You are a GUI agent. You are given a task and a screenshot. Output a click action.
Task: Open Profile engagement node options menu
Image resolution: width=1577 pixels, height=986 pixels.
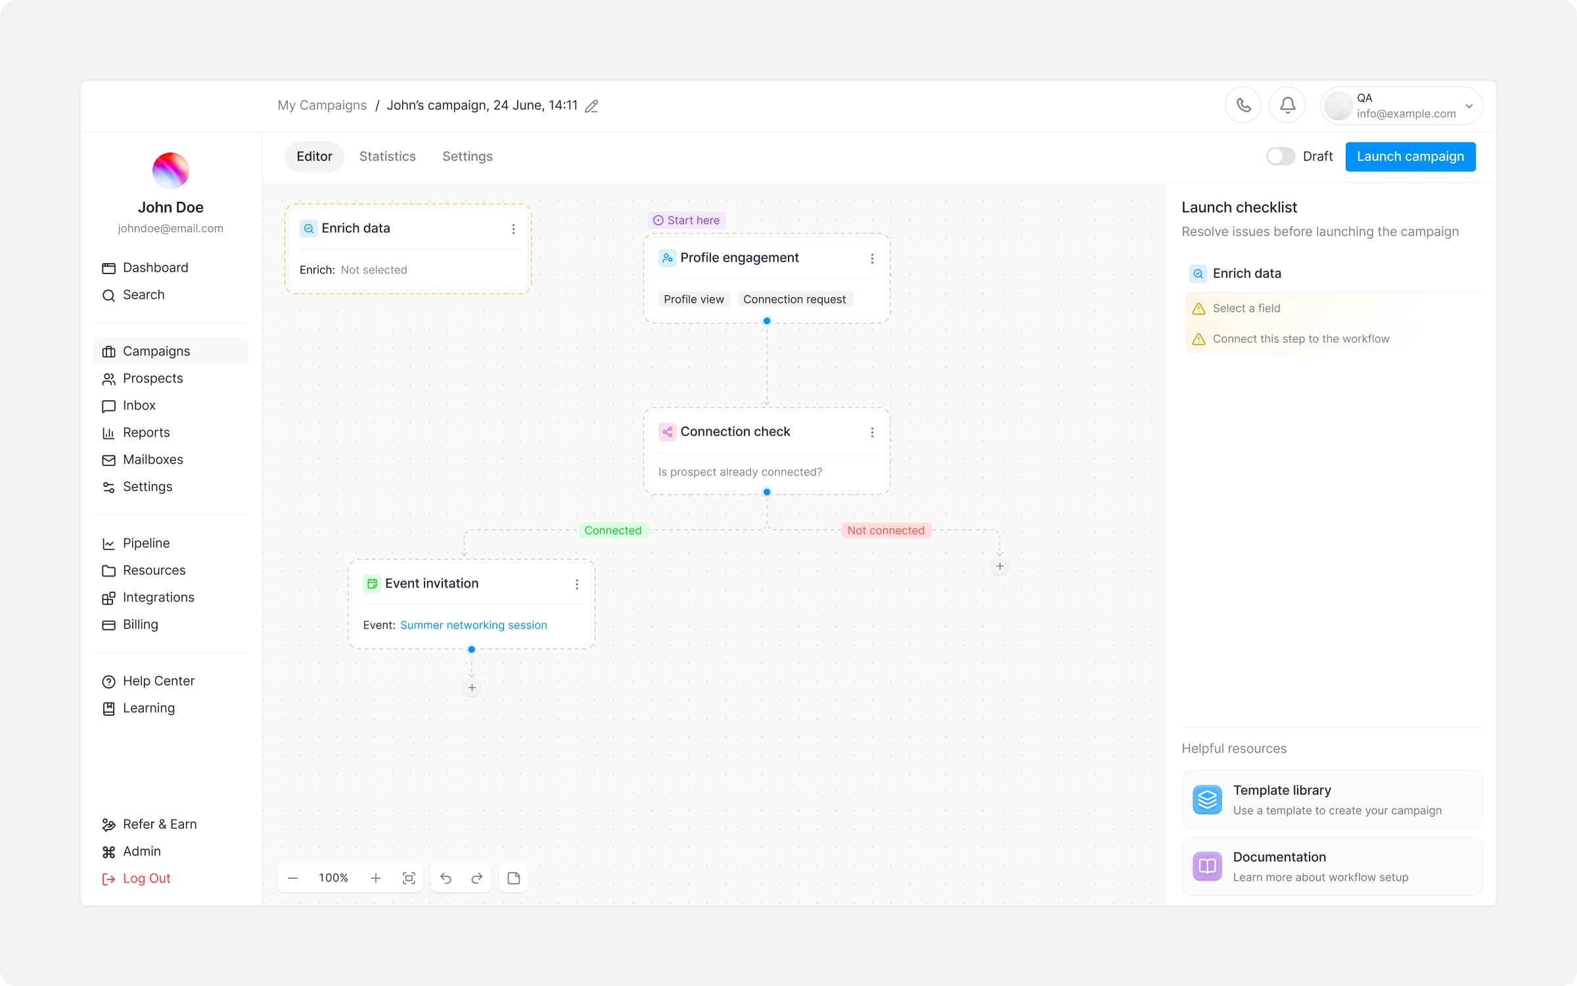pyautogui.click(x=872, y=258)
